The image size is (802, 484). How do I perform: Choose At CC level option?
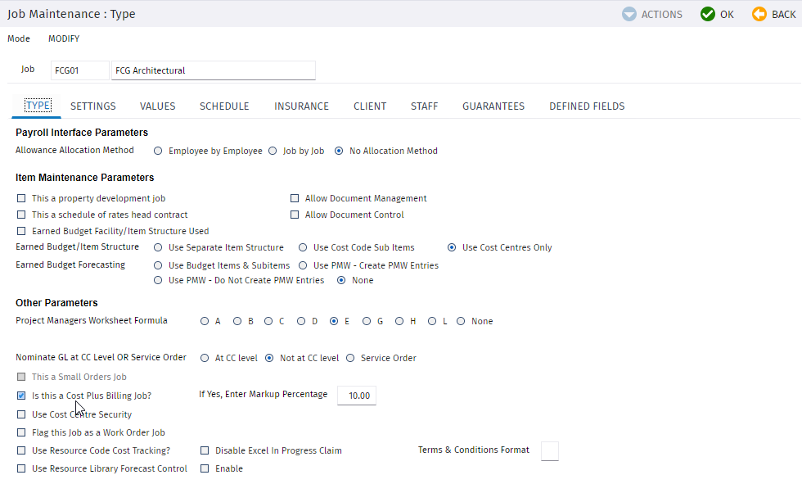(x=205, y=358)
